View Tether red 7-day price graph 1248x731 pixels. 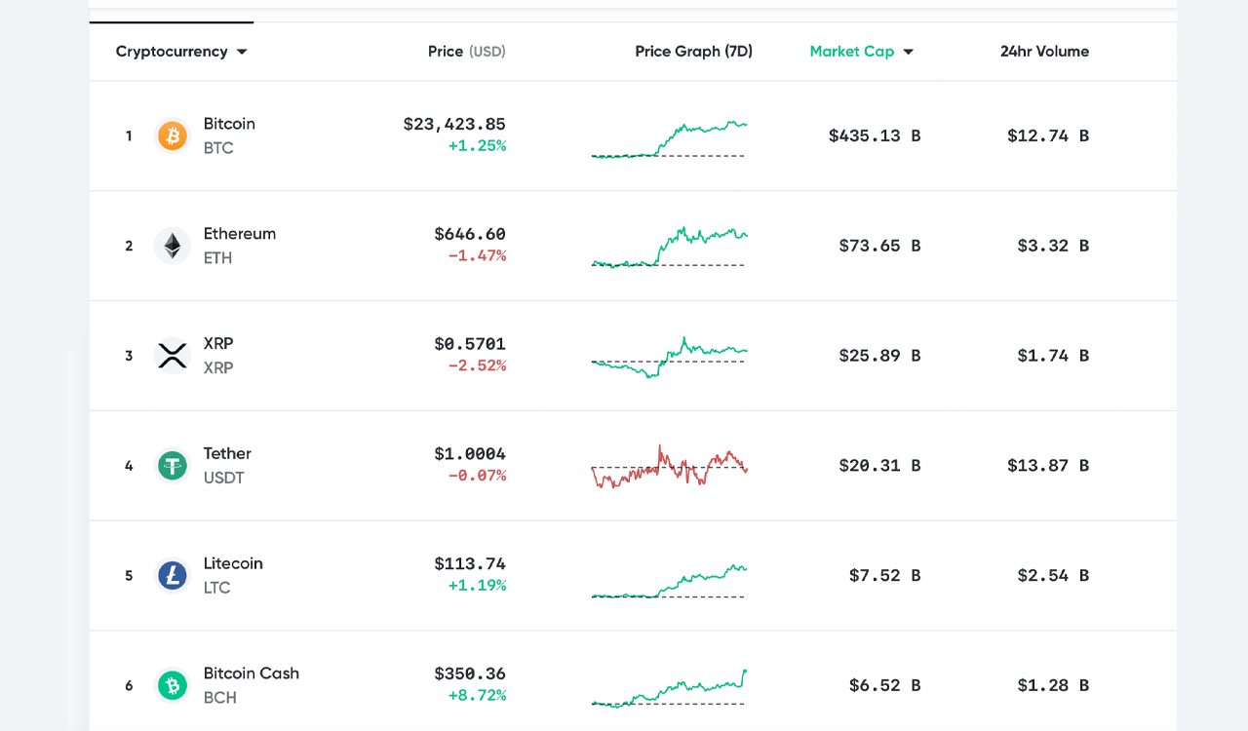pyautogui.click(x=669, y=466)
